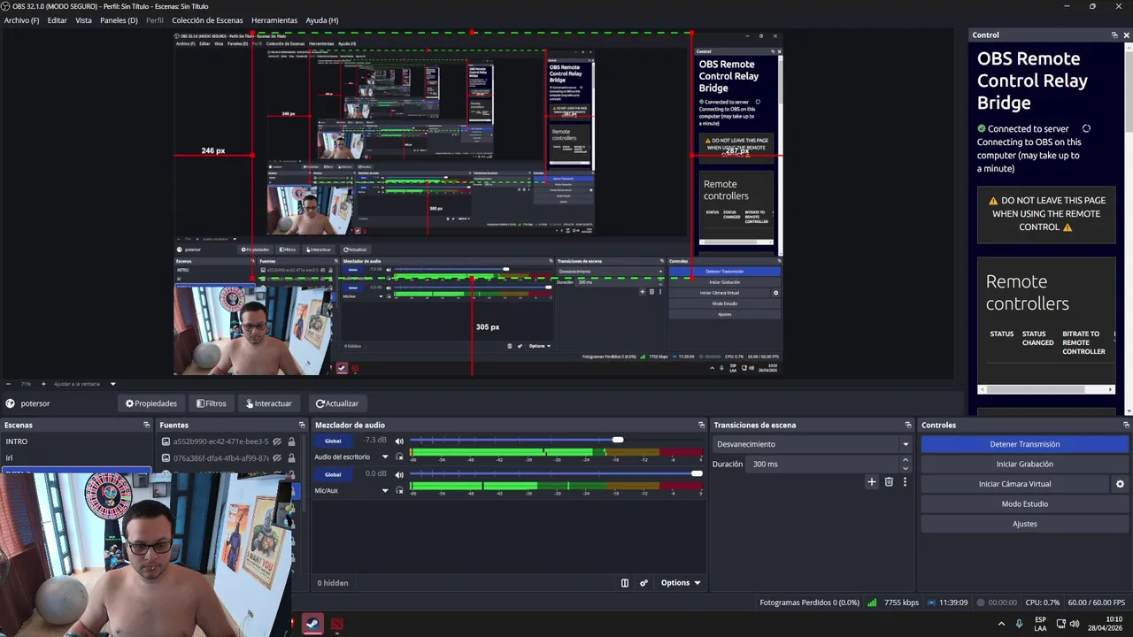This screenshot has height=637, width=1133.
Task: Undock the Mezclador de audio panel
Action: pos(701,425)
